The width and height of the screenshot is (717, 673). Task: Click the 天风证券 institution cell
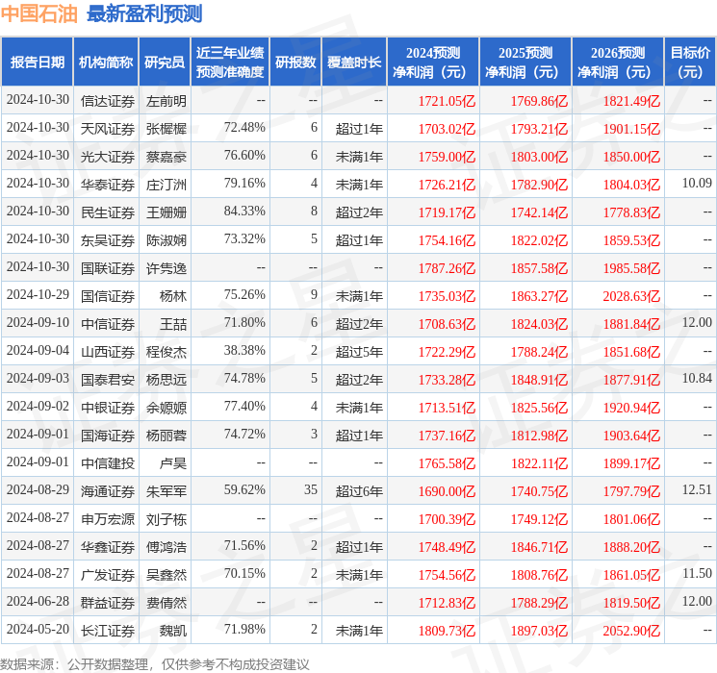click(x=108, y=129)
